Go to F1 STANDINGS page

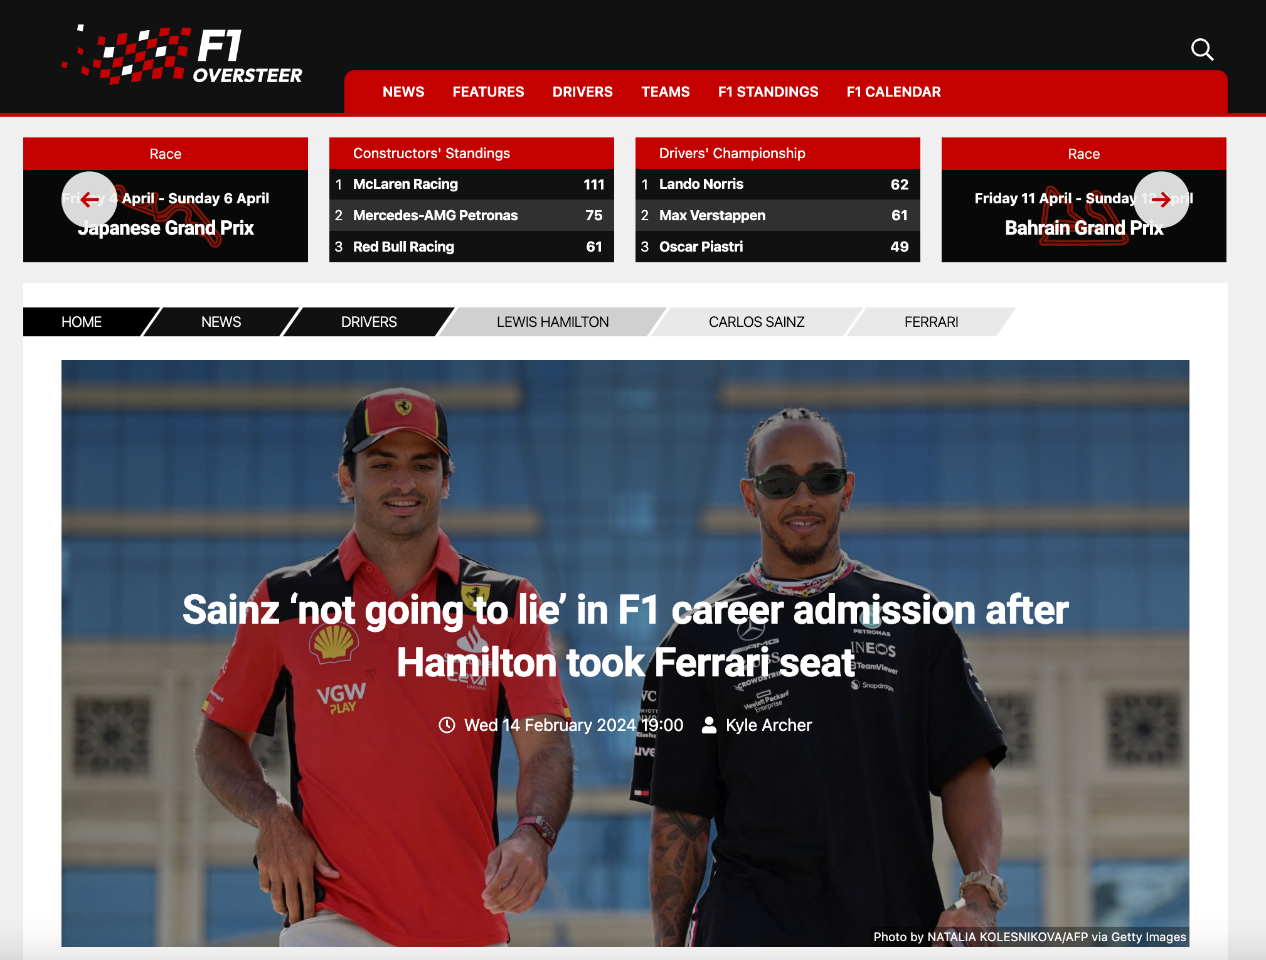coord(768,92)
